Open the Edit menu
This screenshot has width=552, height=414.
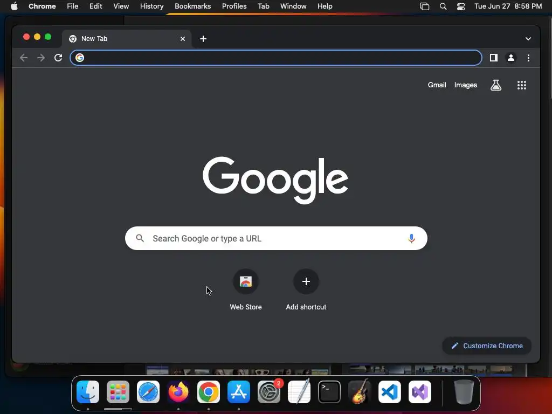[x=96, y=6]
